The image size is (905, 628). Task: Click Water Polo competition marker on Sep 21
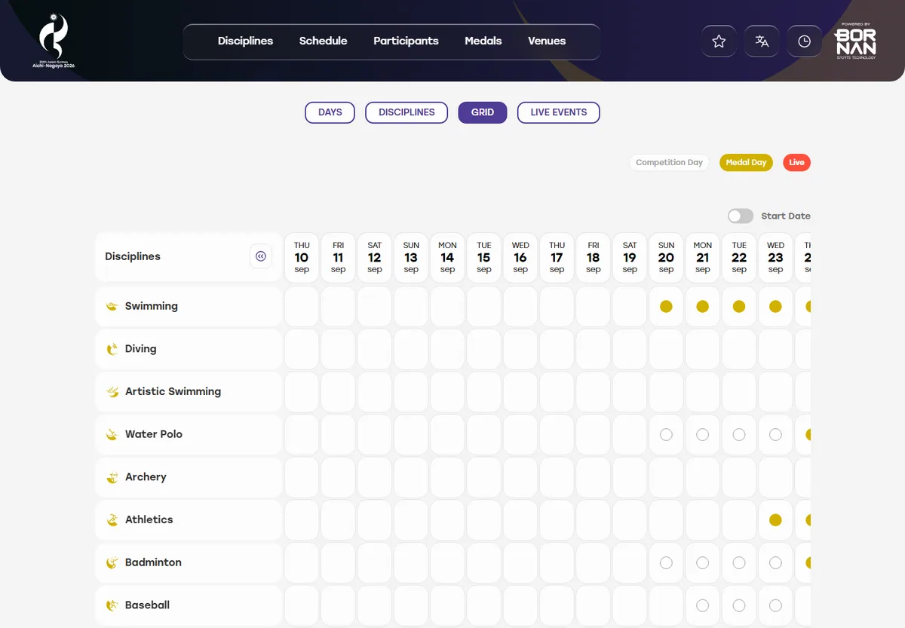pyautogui.click(x=703, y=435)
